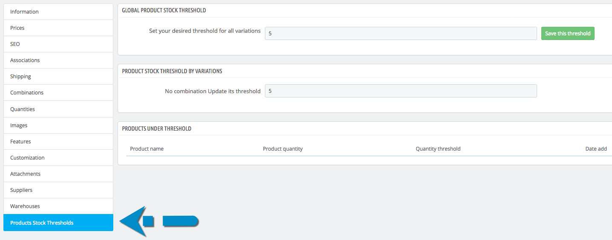Image resolution: width=612 pixels, height=240 pixels.
Task: Open the Features tab
Action: coord(20,141)
